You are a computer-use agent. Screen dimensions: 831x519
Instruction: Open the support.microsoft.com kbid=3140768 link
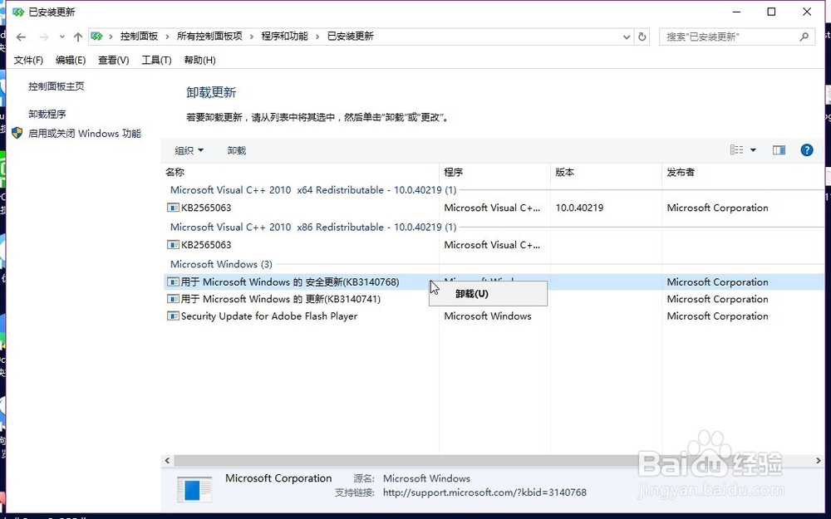pyautogui.click(x=484, y=492)
